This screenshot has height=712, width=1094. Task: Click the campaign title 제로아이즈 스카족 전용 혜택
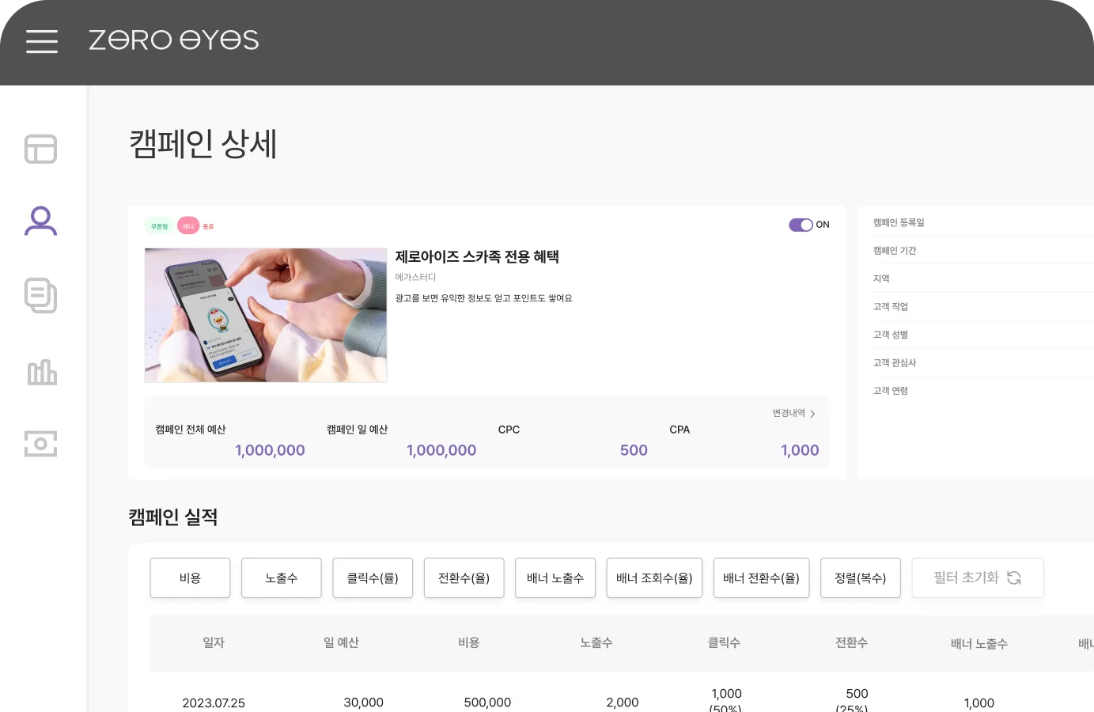pyautogui.click(x=477, y=257)
